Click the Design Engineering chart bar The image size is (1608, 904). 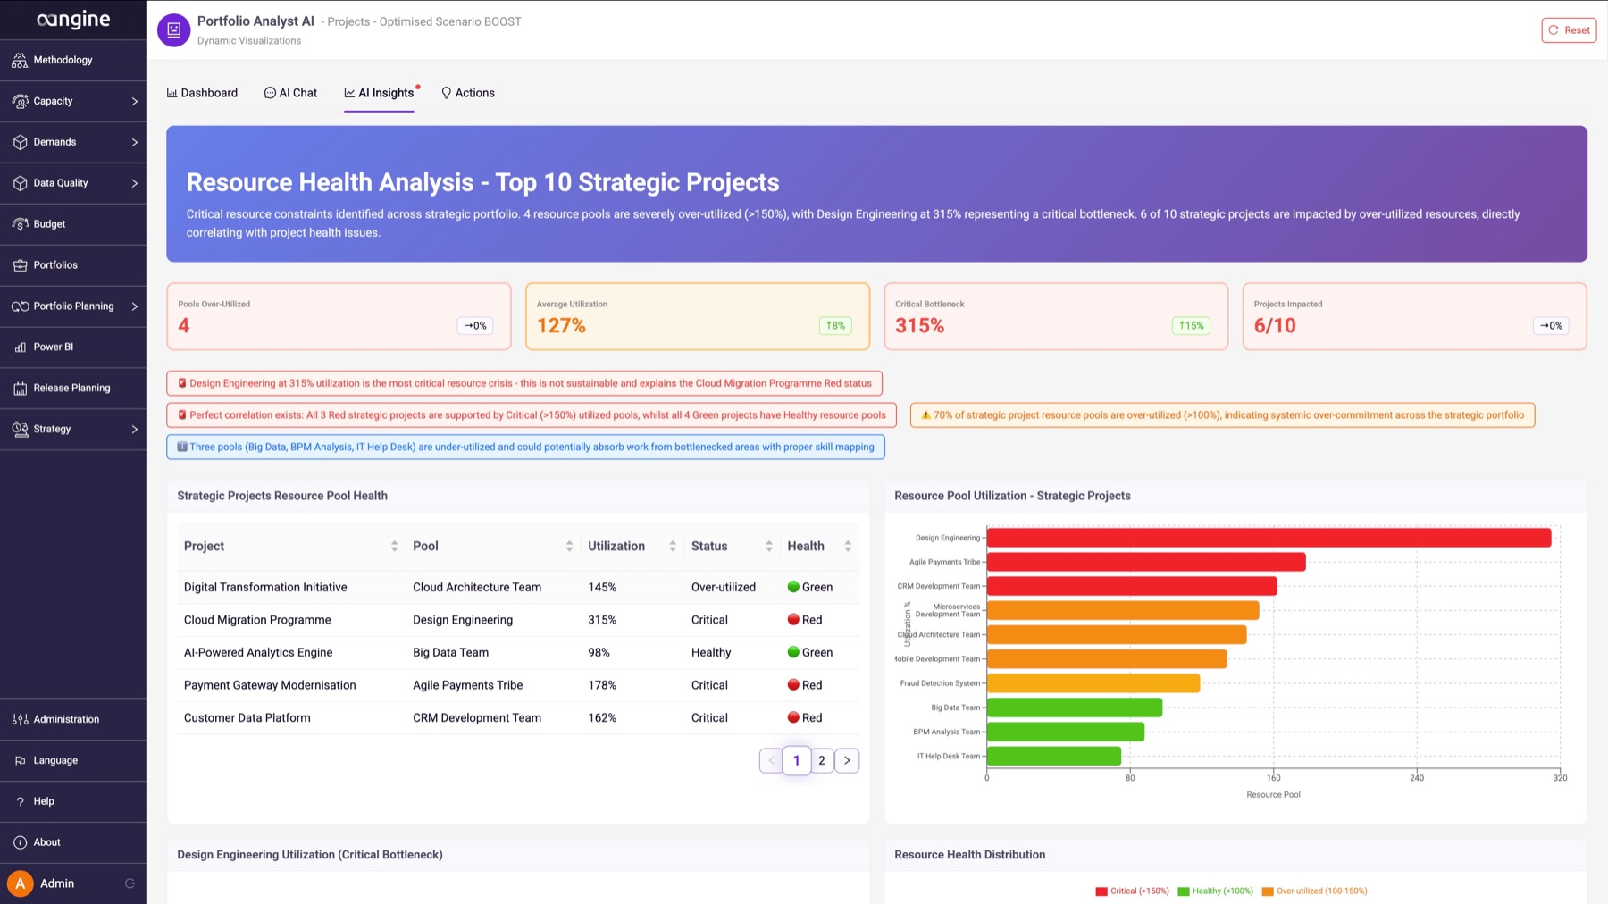pos(1269,538)
